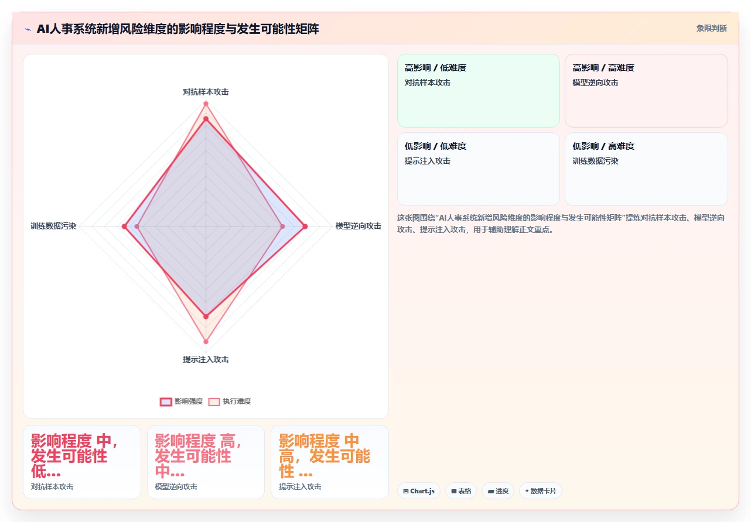
Task: Click 训练数据污染 text in the low/high quadrant
Action: coord(595,161)
